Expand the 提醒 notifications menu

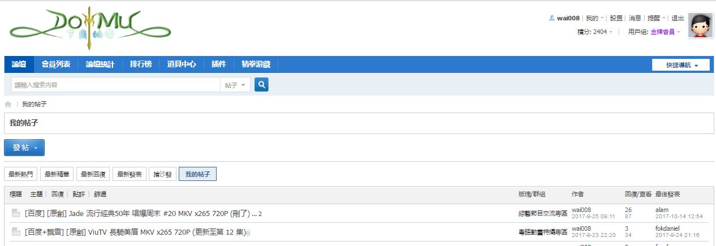[656, 18]
